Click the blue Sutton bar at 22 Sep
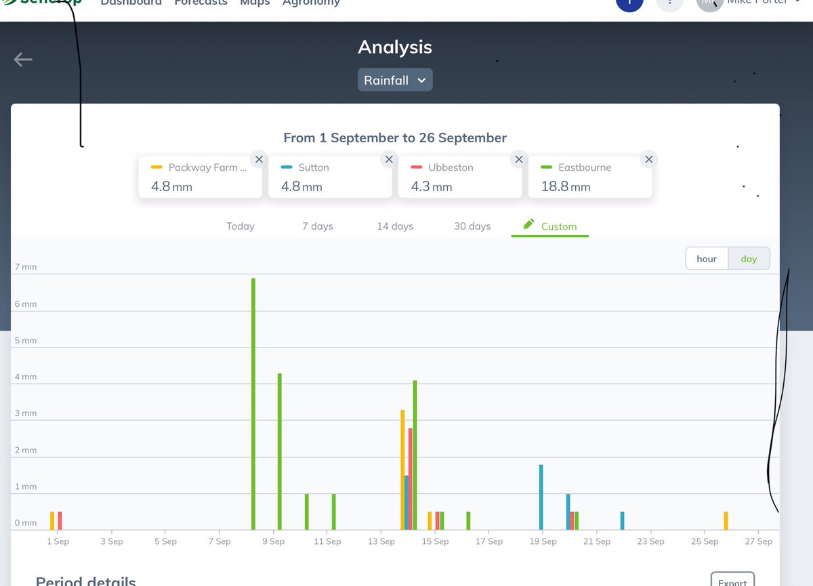813x586 pixels. click(622, 521)
